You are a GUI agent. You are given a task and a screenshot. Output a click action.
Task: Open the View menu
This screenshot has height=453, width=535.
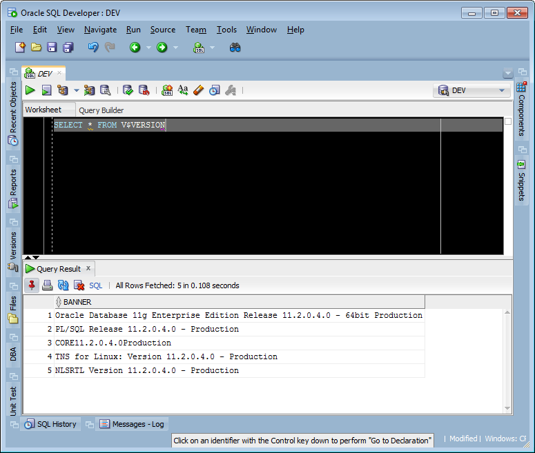point(66,30)
